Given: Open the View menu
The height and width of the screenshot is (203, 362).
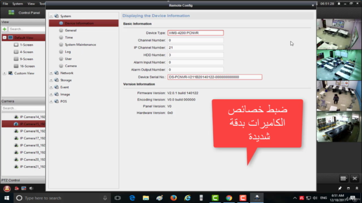Looking at the screenshot, I should coord(31,4).
